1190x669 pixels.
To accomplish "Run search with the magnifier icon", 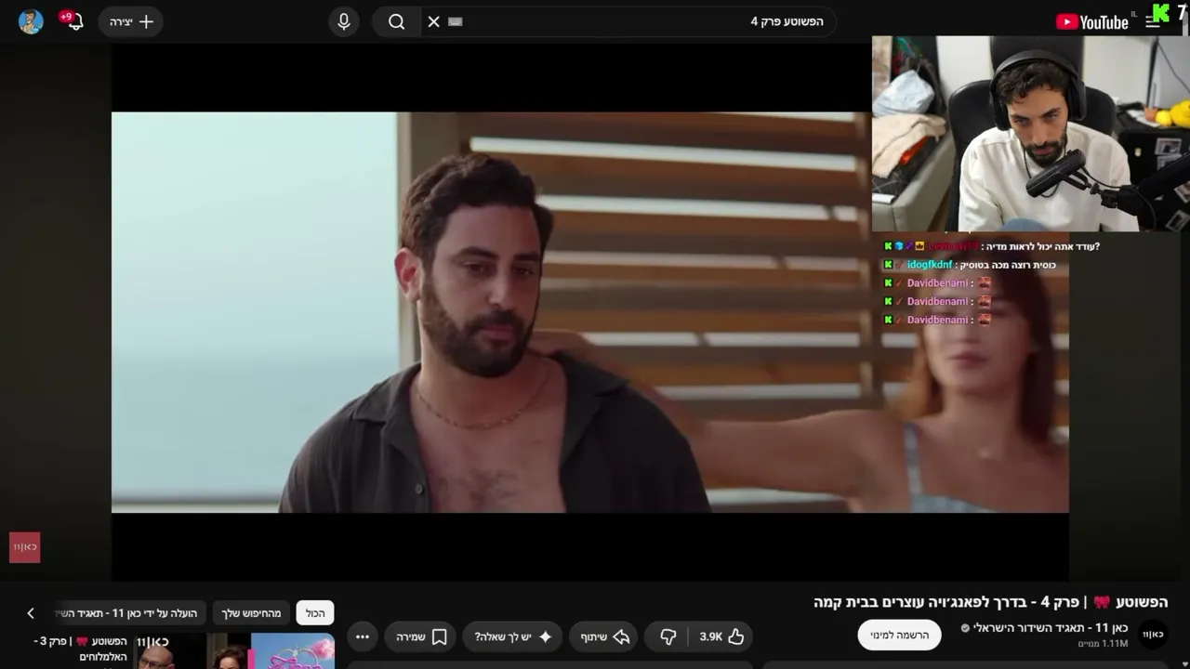I will click(x=397, y=21).
